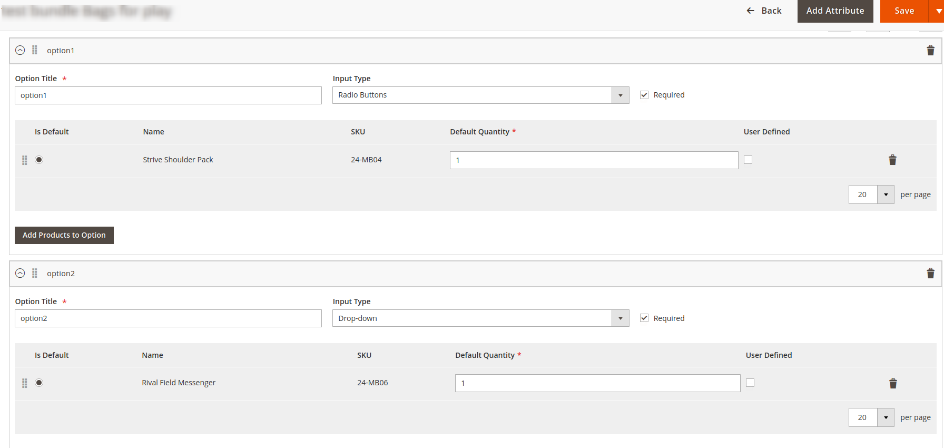This screenshot has height=448, width=944.
Task: Click Add Products to Option button
Action: pos(64,235)
